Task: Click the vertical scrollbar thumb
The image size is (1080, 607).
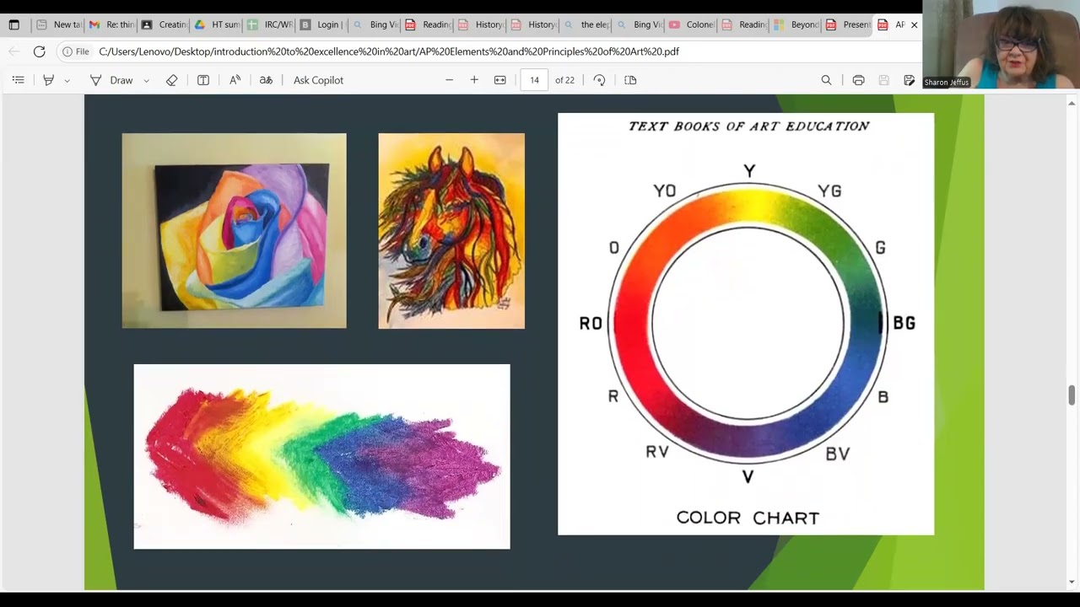Action: [x=1072, y=395]
